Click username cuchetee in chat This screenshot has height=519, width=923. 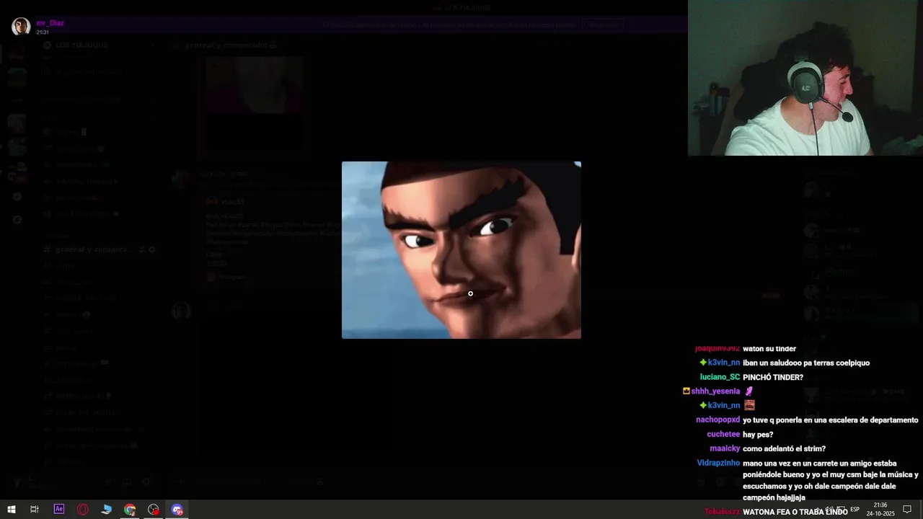click(723, 435)
